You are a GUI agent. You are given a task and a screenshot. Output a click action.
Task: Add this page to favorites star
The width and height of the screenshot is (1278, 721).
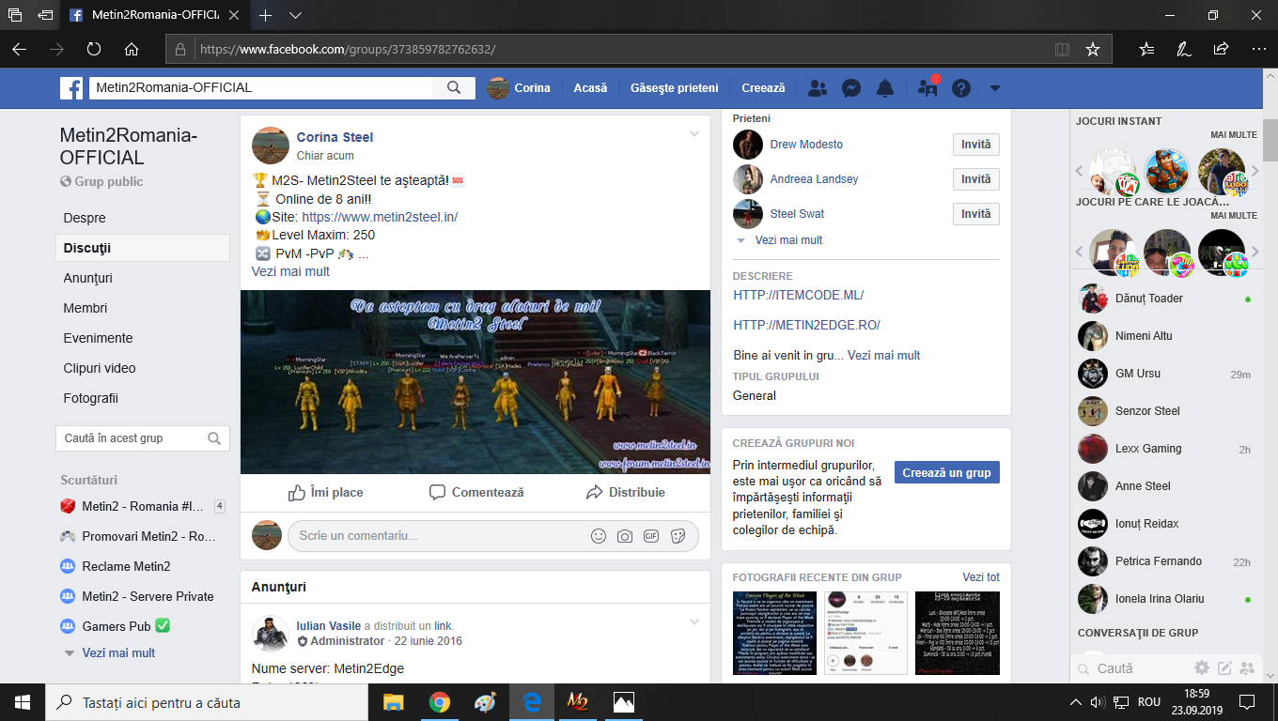[x=1092, y=49]
